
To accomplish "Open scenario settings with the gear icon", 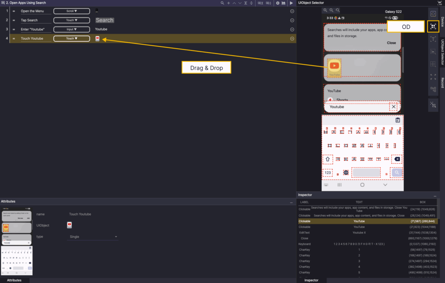I will (278, 3).
